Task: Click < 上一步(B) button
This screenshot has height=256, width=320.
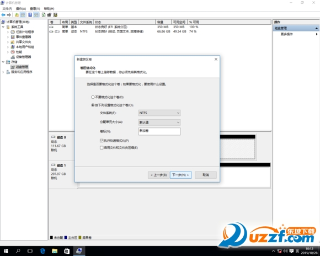Action: click(x=158, y=175)
